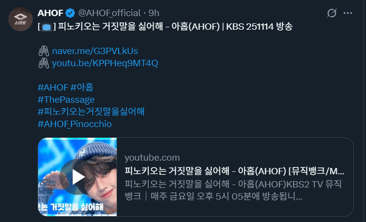
Task: Follow the youtu.be/KPPHeq9MT4Q link
Action: click(105, 63)
